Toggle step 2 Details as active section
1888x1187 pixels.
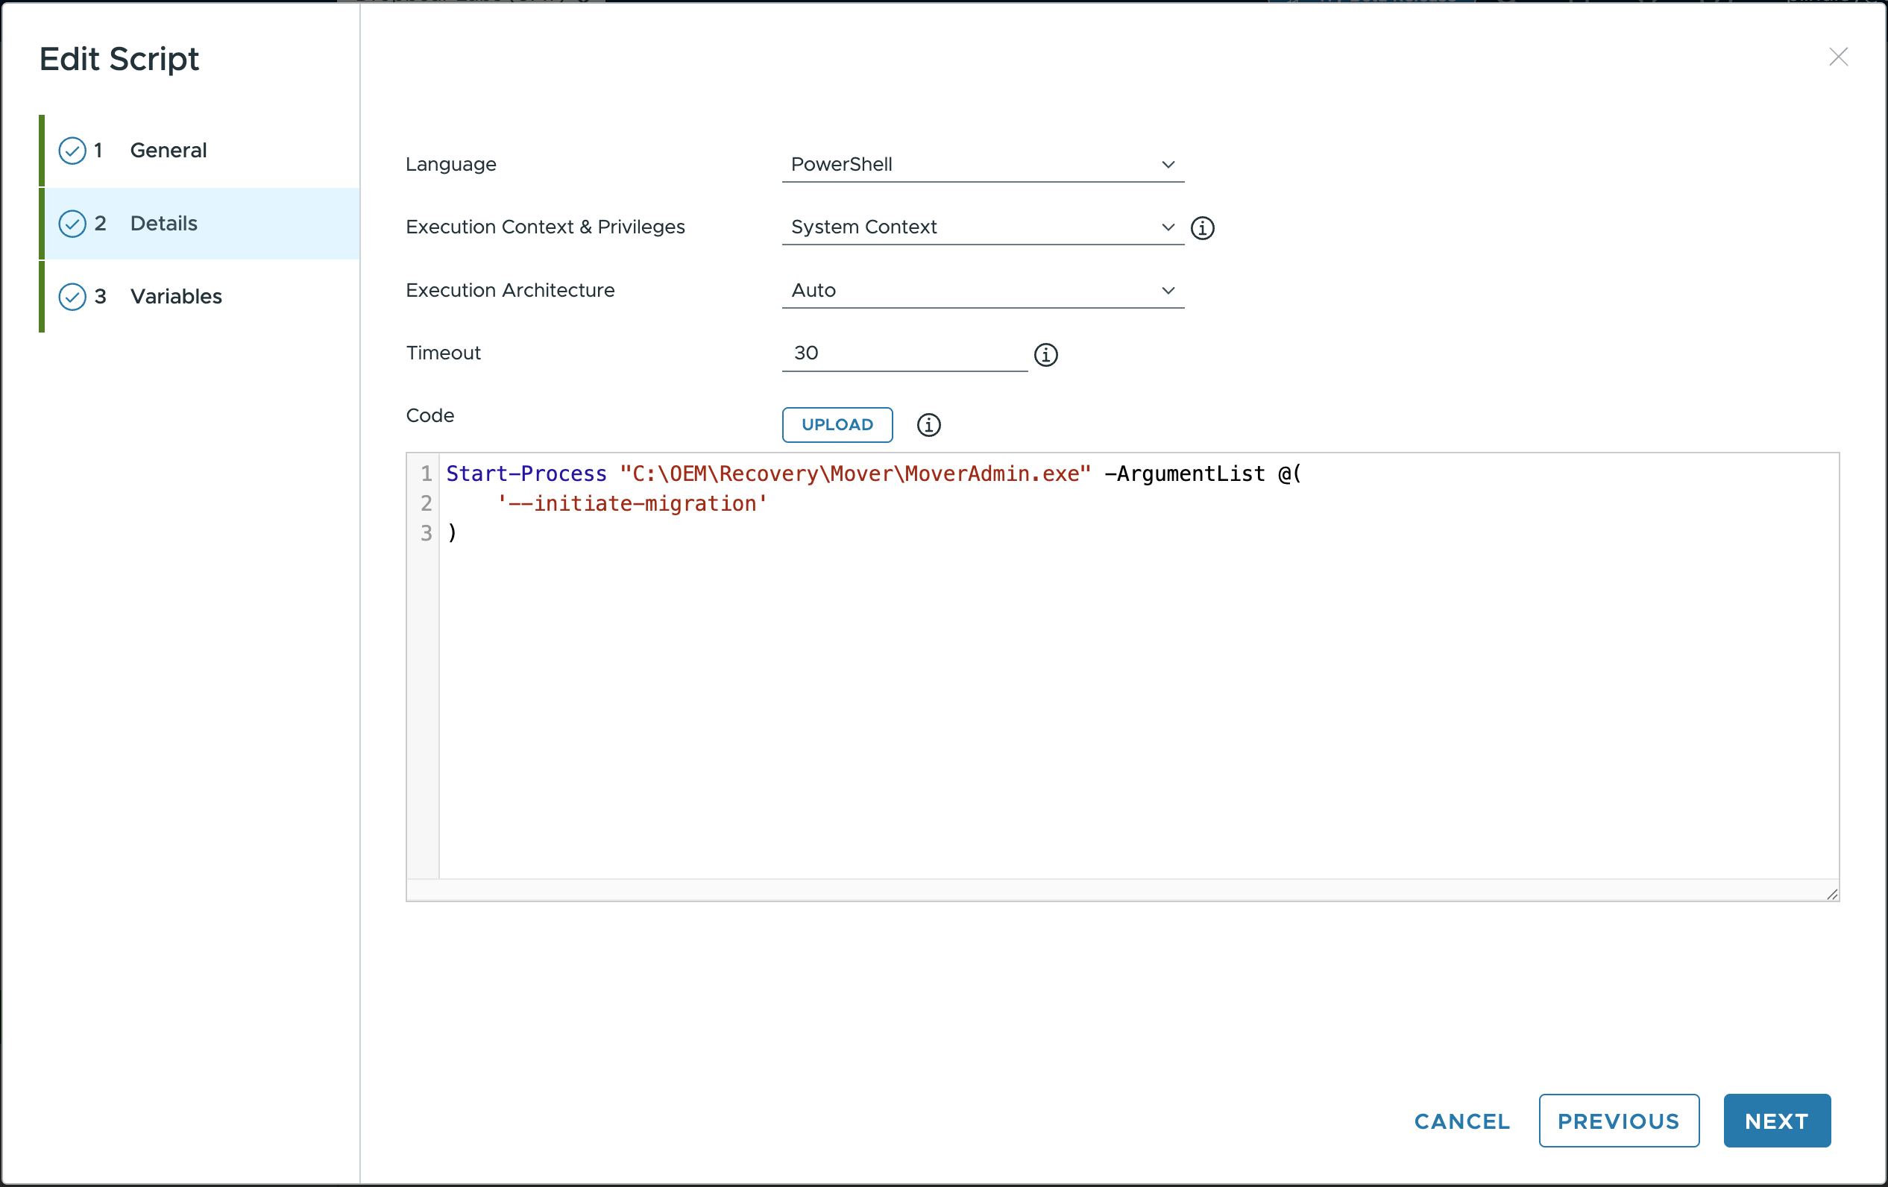point(163,224)
